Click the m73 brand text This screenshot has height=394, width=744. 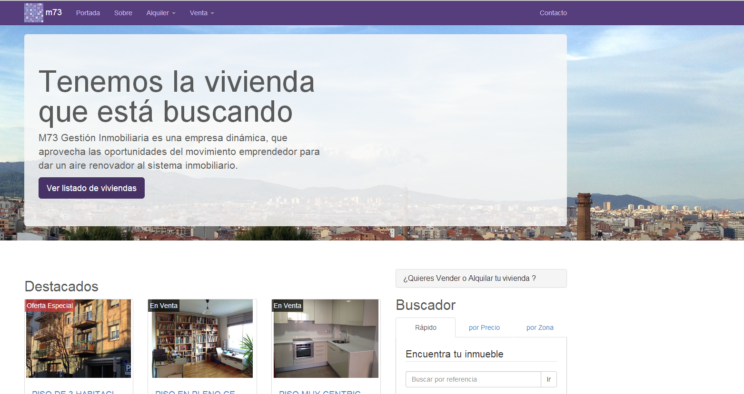(x=54, y=12)
